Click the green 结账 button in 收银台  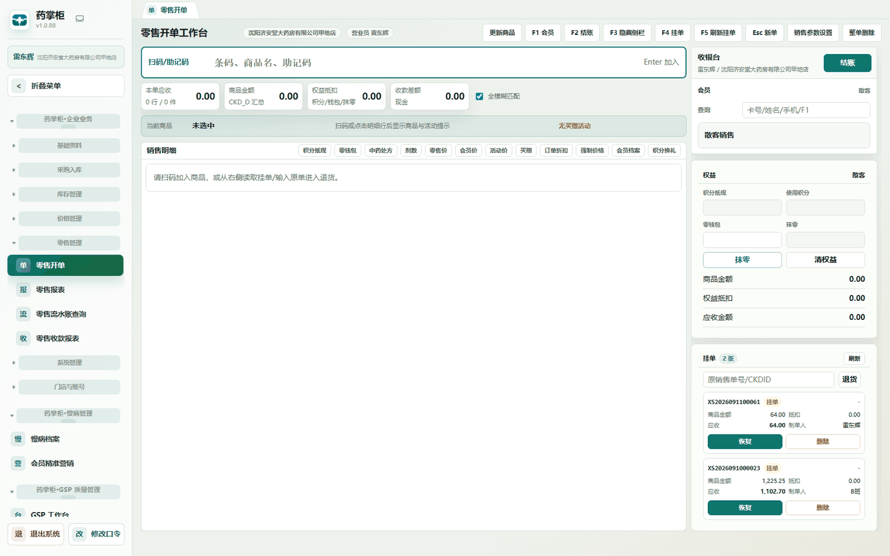pyautogui.click(x=847, y=63)
